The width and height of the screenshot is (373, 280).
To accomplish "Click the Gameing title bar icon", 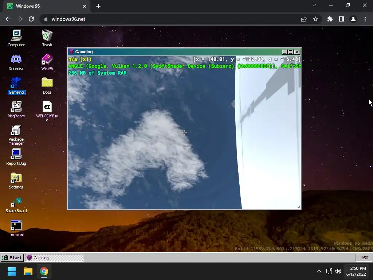I will (x=71, y=52).
